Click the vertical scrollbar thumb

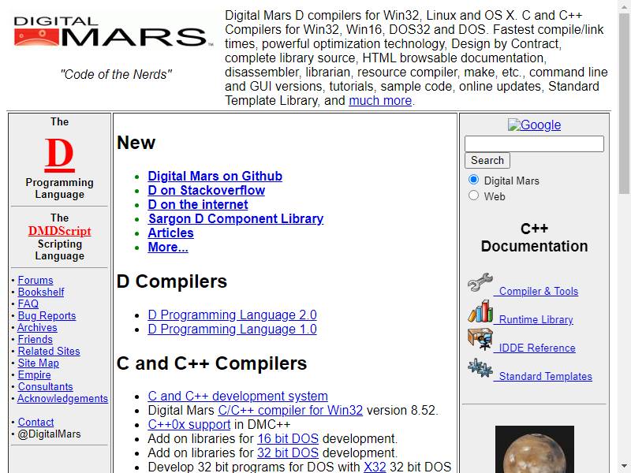[x=625, y=103]
